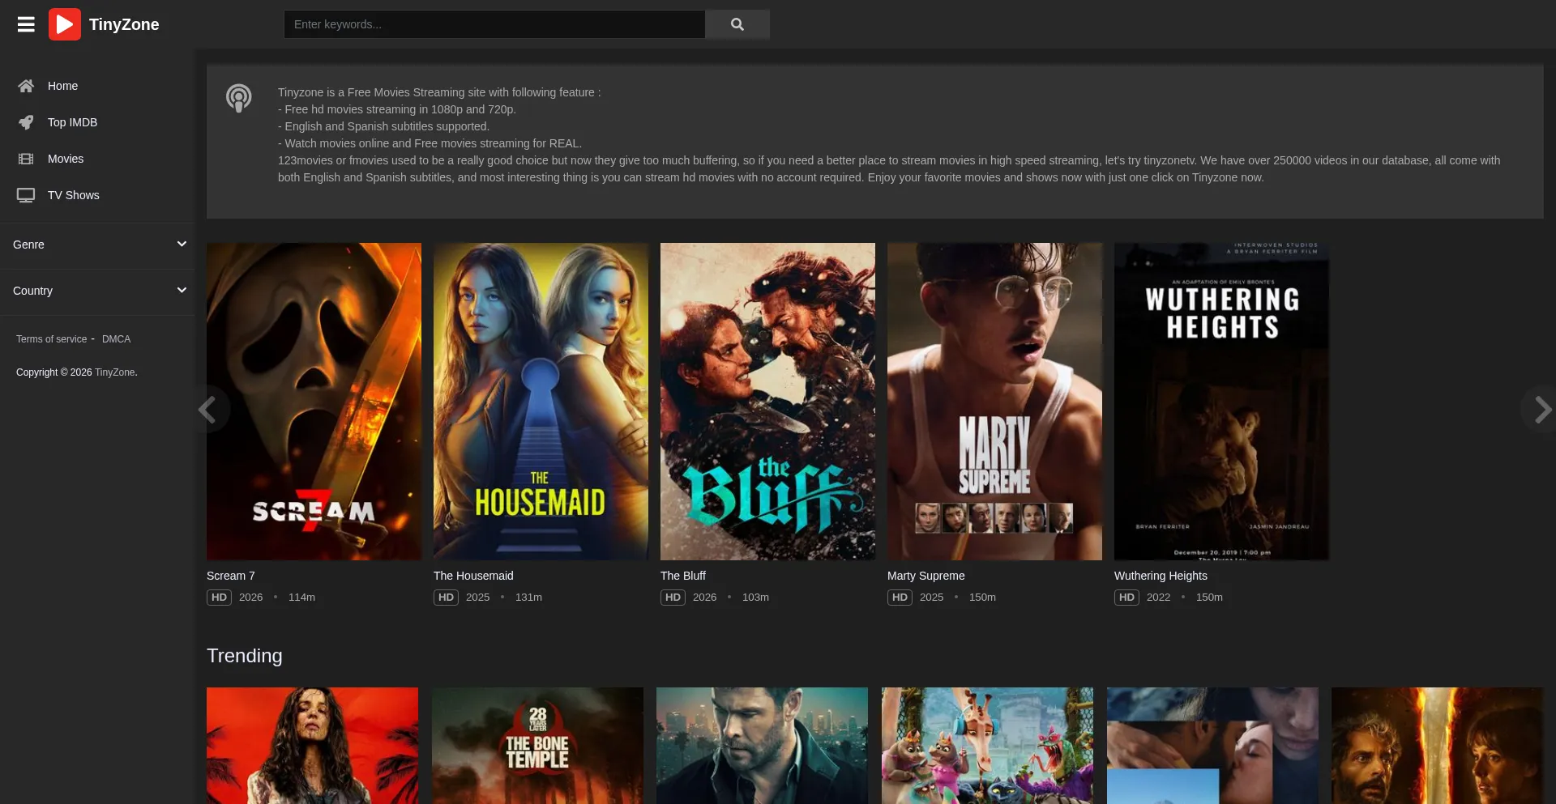1556x804 pixels.
Task: Click the 'Free hd movies streaming in 1080p' line
Action: 397,109
